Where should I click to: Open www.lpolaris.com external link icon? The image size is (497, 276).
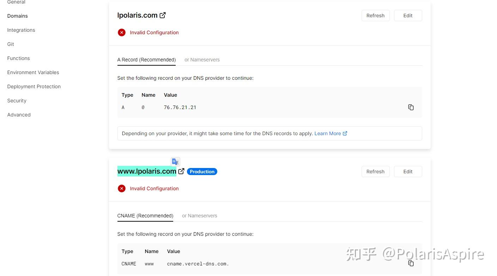(181, 171)
